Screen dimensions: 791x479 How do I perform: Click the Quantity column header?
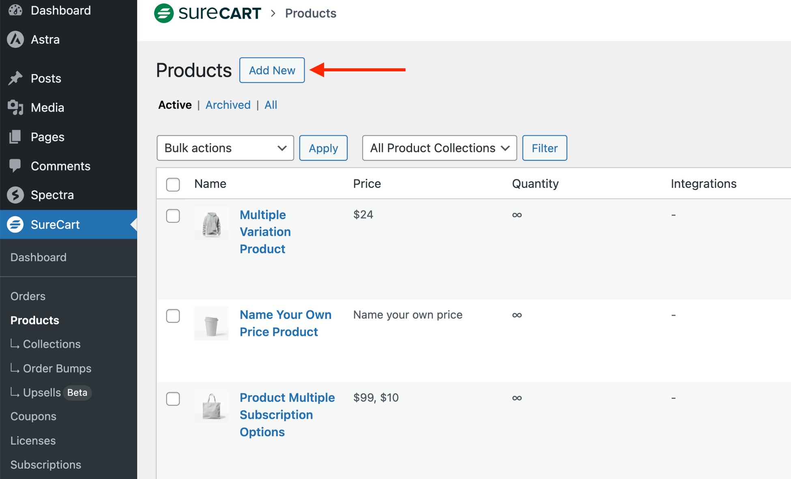[535, 184]
